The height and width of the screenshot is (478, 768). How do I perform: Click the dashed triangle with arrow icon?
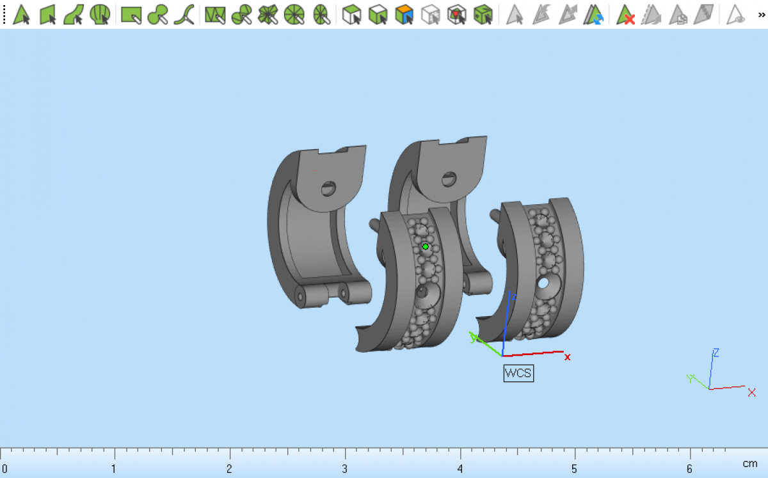[652, 14]
